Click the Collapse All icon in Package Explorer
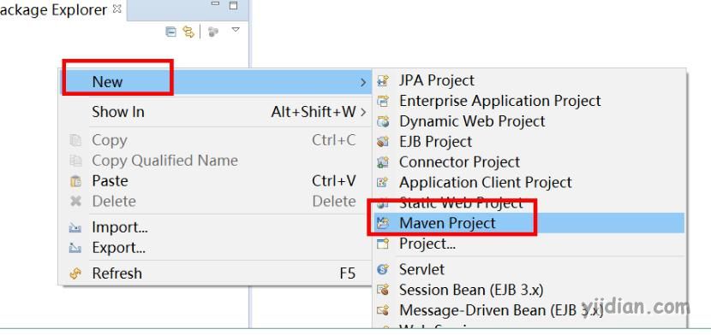Screen dimensions: 711x335 (171, 32)
